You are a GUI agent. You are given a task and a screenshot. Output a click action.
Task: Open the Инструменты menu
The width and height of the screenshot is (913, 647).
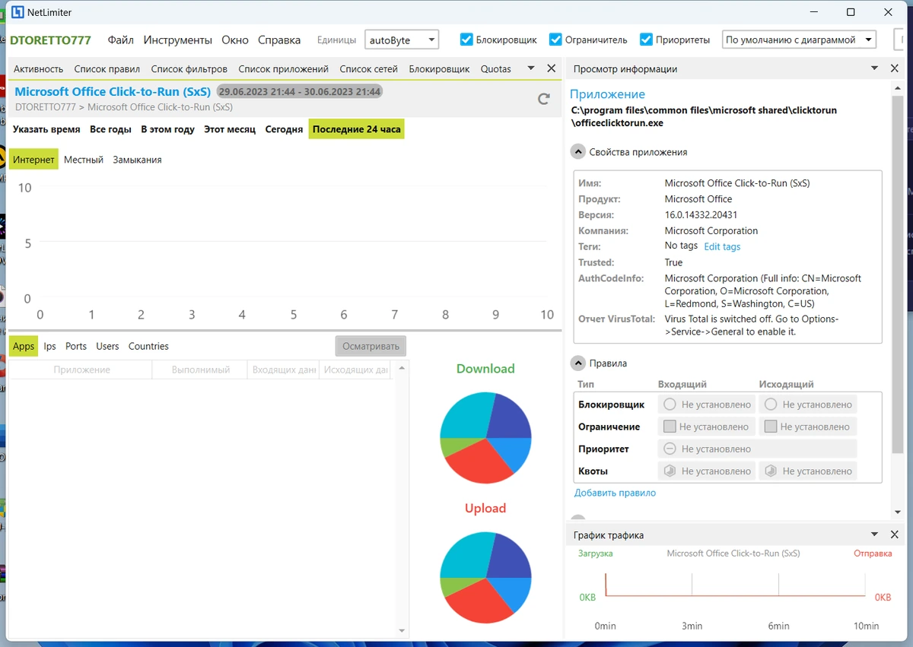(177, 40)
